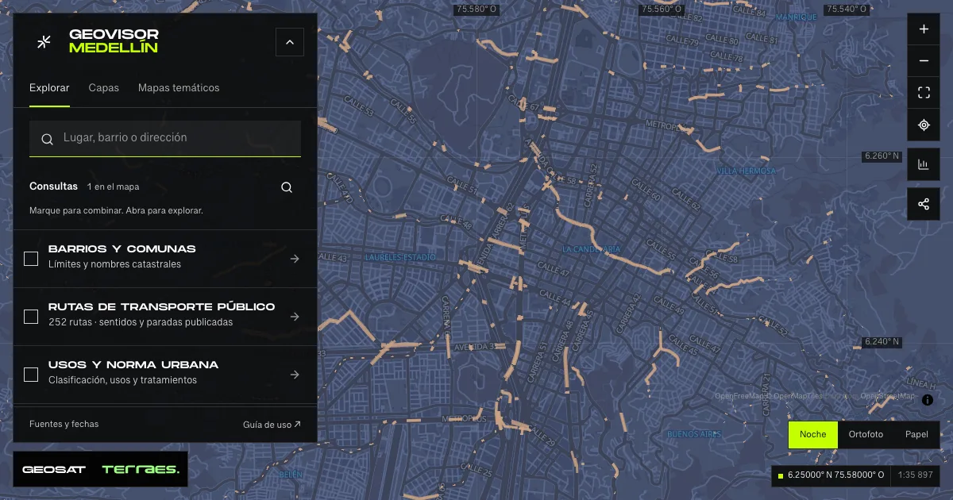953x500 pixels.
Task: Click the 6.240° N latitude label
Action: point(883,342)
